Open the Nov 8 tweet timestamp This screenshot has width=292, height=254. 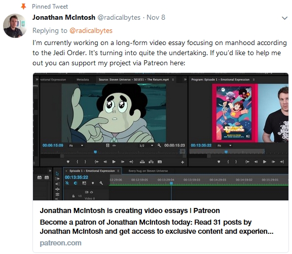(x=156, y=17)
